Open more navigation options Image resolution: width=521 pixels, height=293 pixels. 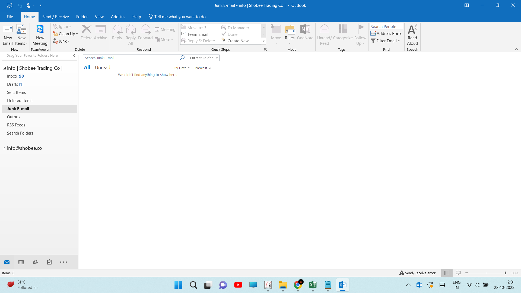tap(63, 262)
